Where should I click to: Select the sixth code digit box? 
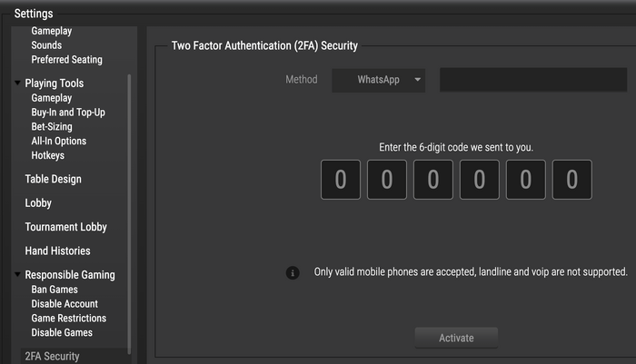tap(571, 180)
